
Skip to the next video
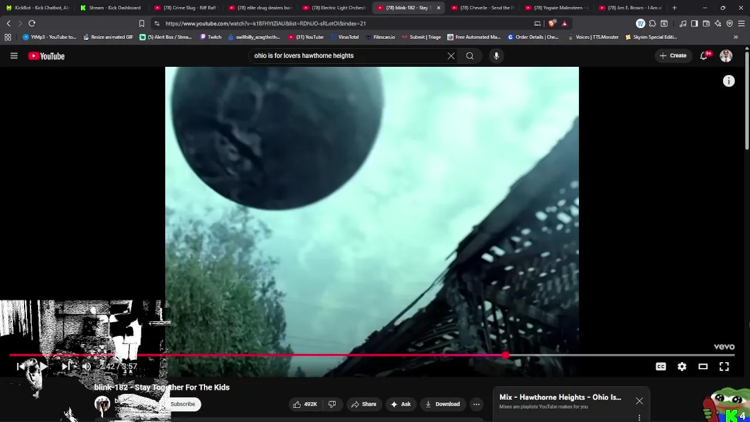click(x=66, y=366)
